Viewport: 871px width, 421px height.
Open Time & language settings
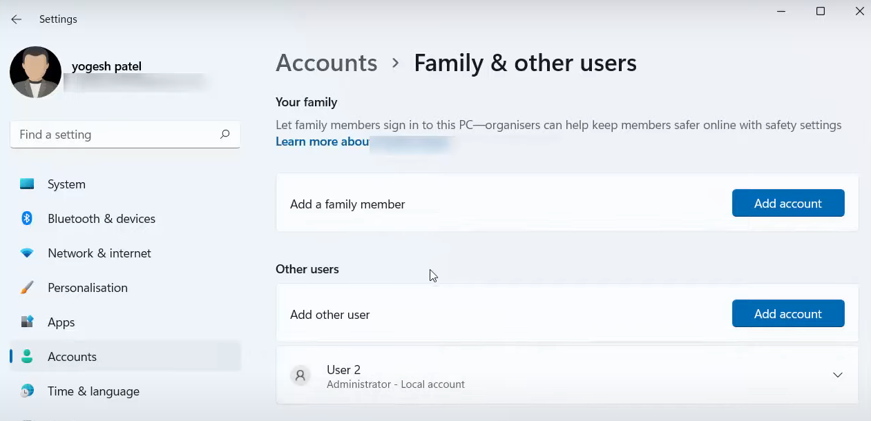93,391
